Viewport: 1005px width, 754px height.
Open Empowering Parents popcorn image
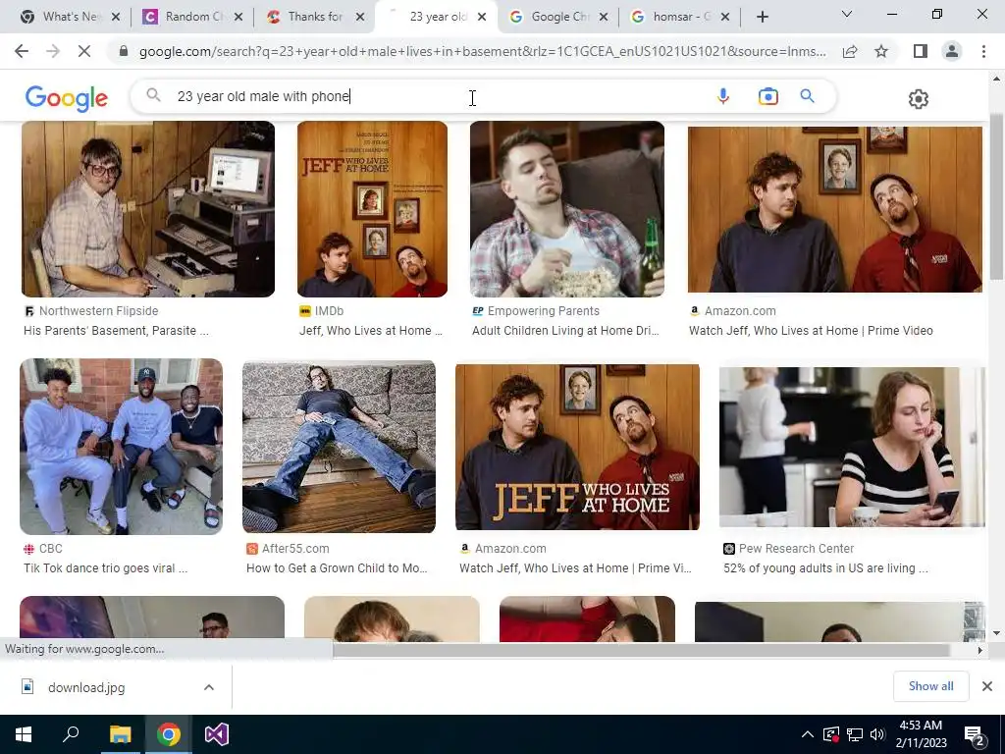(567, 209)
